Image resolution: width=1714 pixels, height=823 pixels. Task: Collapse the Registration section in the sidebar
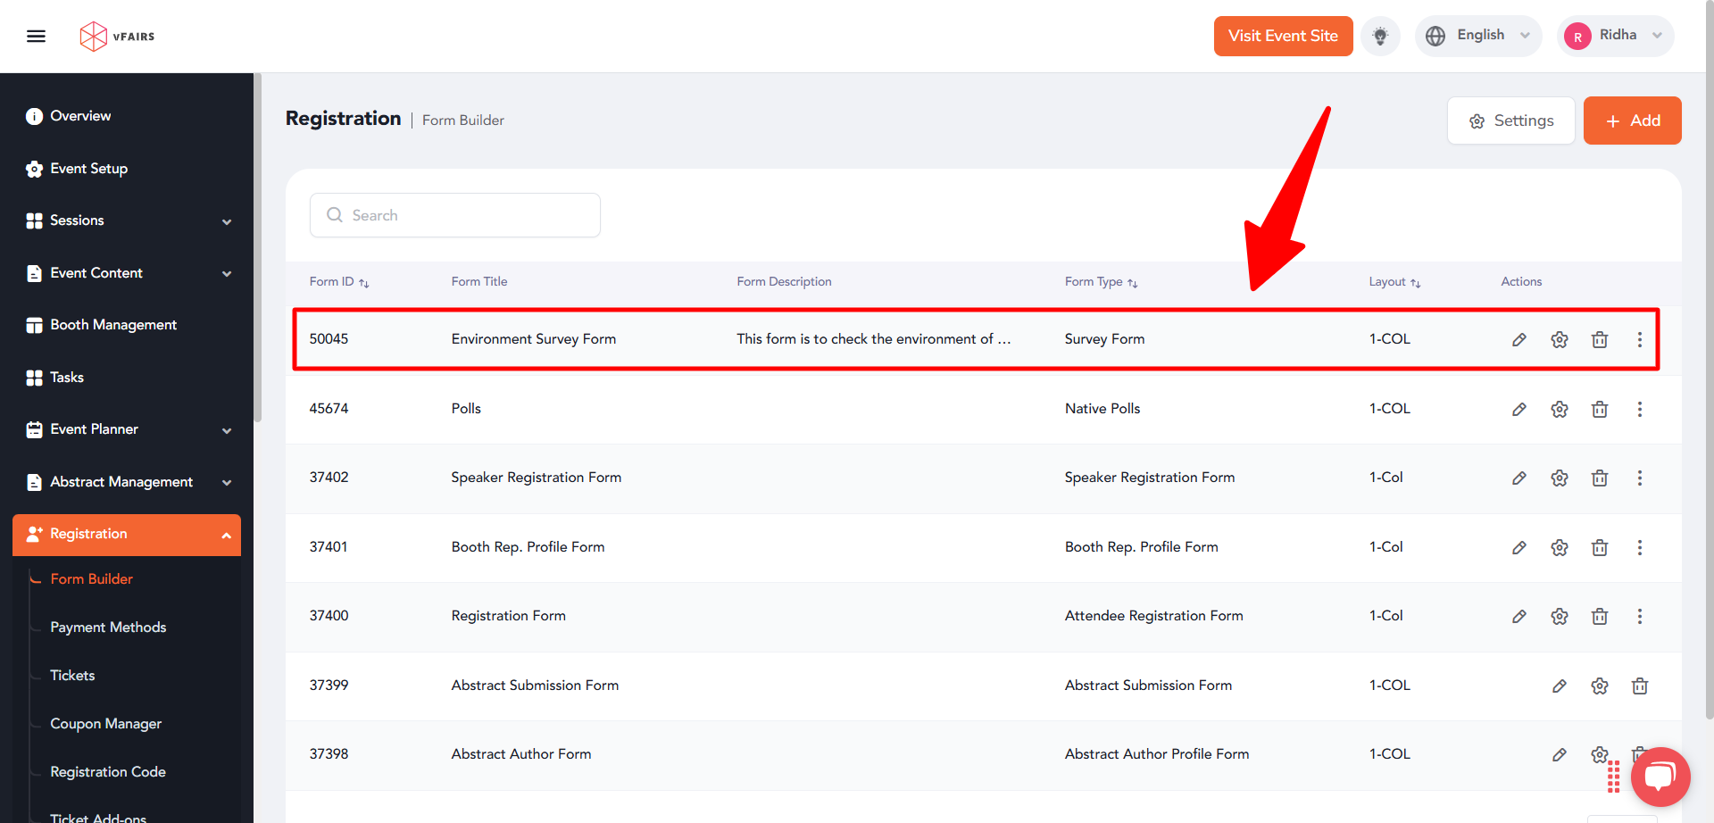tap(226, 536)
